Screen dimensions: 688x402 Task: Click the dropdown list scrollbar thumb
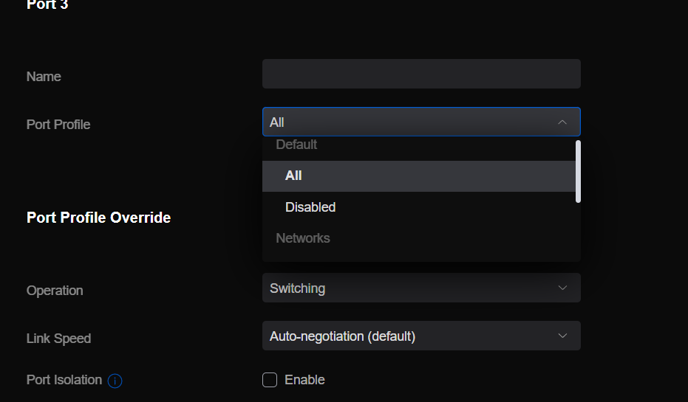tap(578, 171)
